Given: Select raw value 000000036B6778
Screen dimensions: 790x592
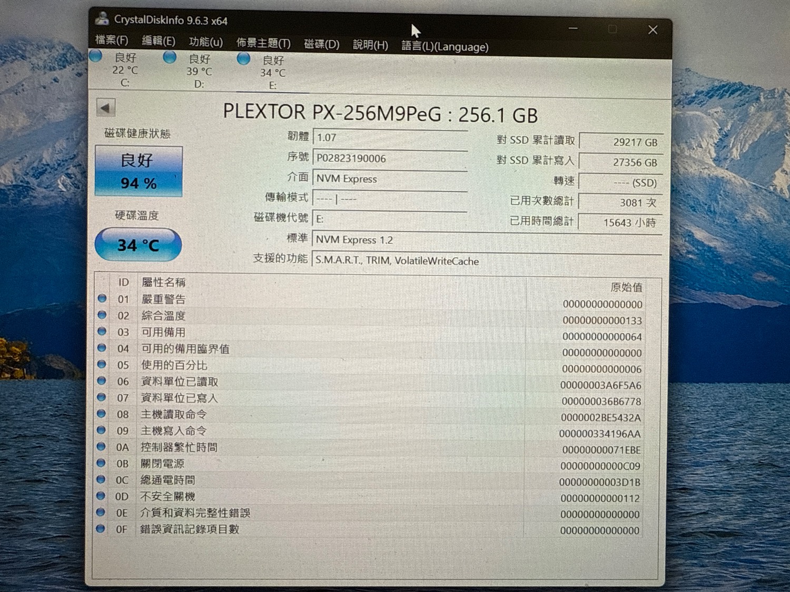Looking at the screenshot, I should [x=601, y=402].
